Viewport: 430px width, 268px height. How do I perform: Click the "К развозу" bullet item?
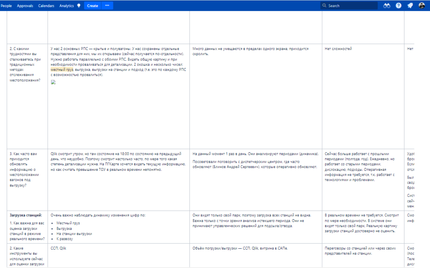(x=65, y=239)
